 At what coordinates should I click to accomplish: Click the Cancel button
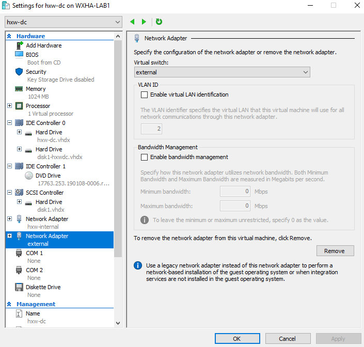click(288, 339)
